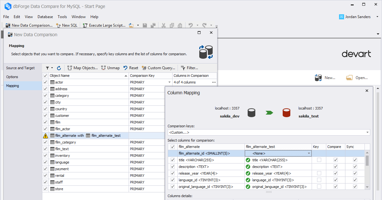
Task: Select original_language_id target column cell
Action: (278, 187)
